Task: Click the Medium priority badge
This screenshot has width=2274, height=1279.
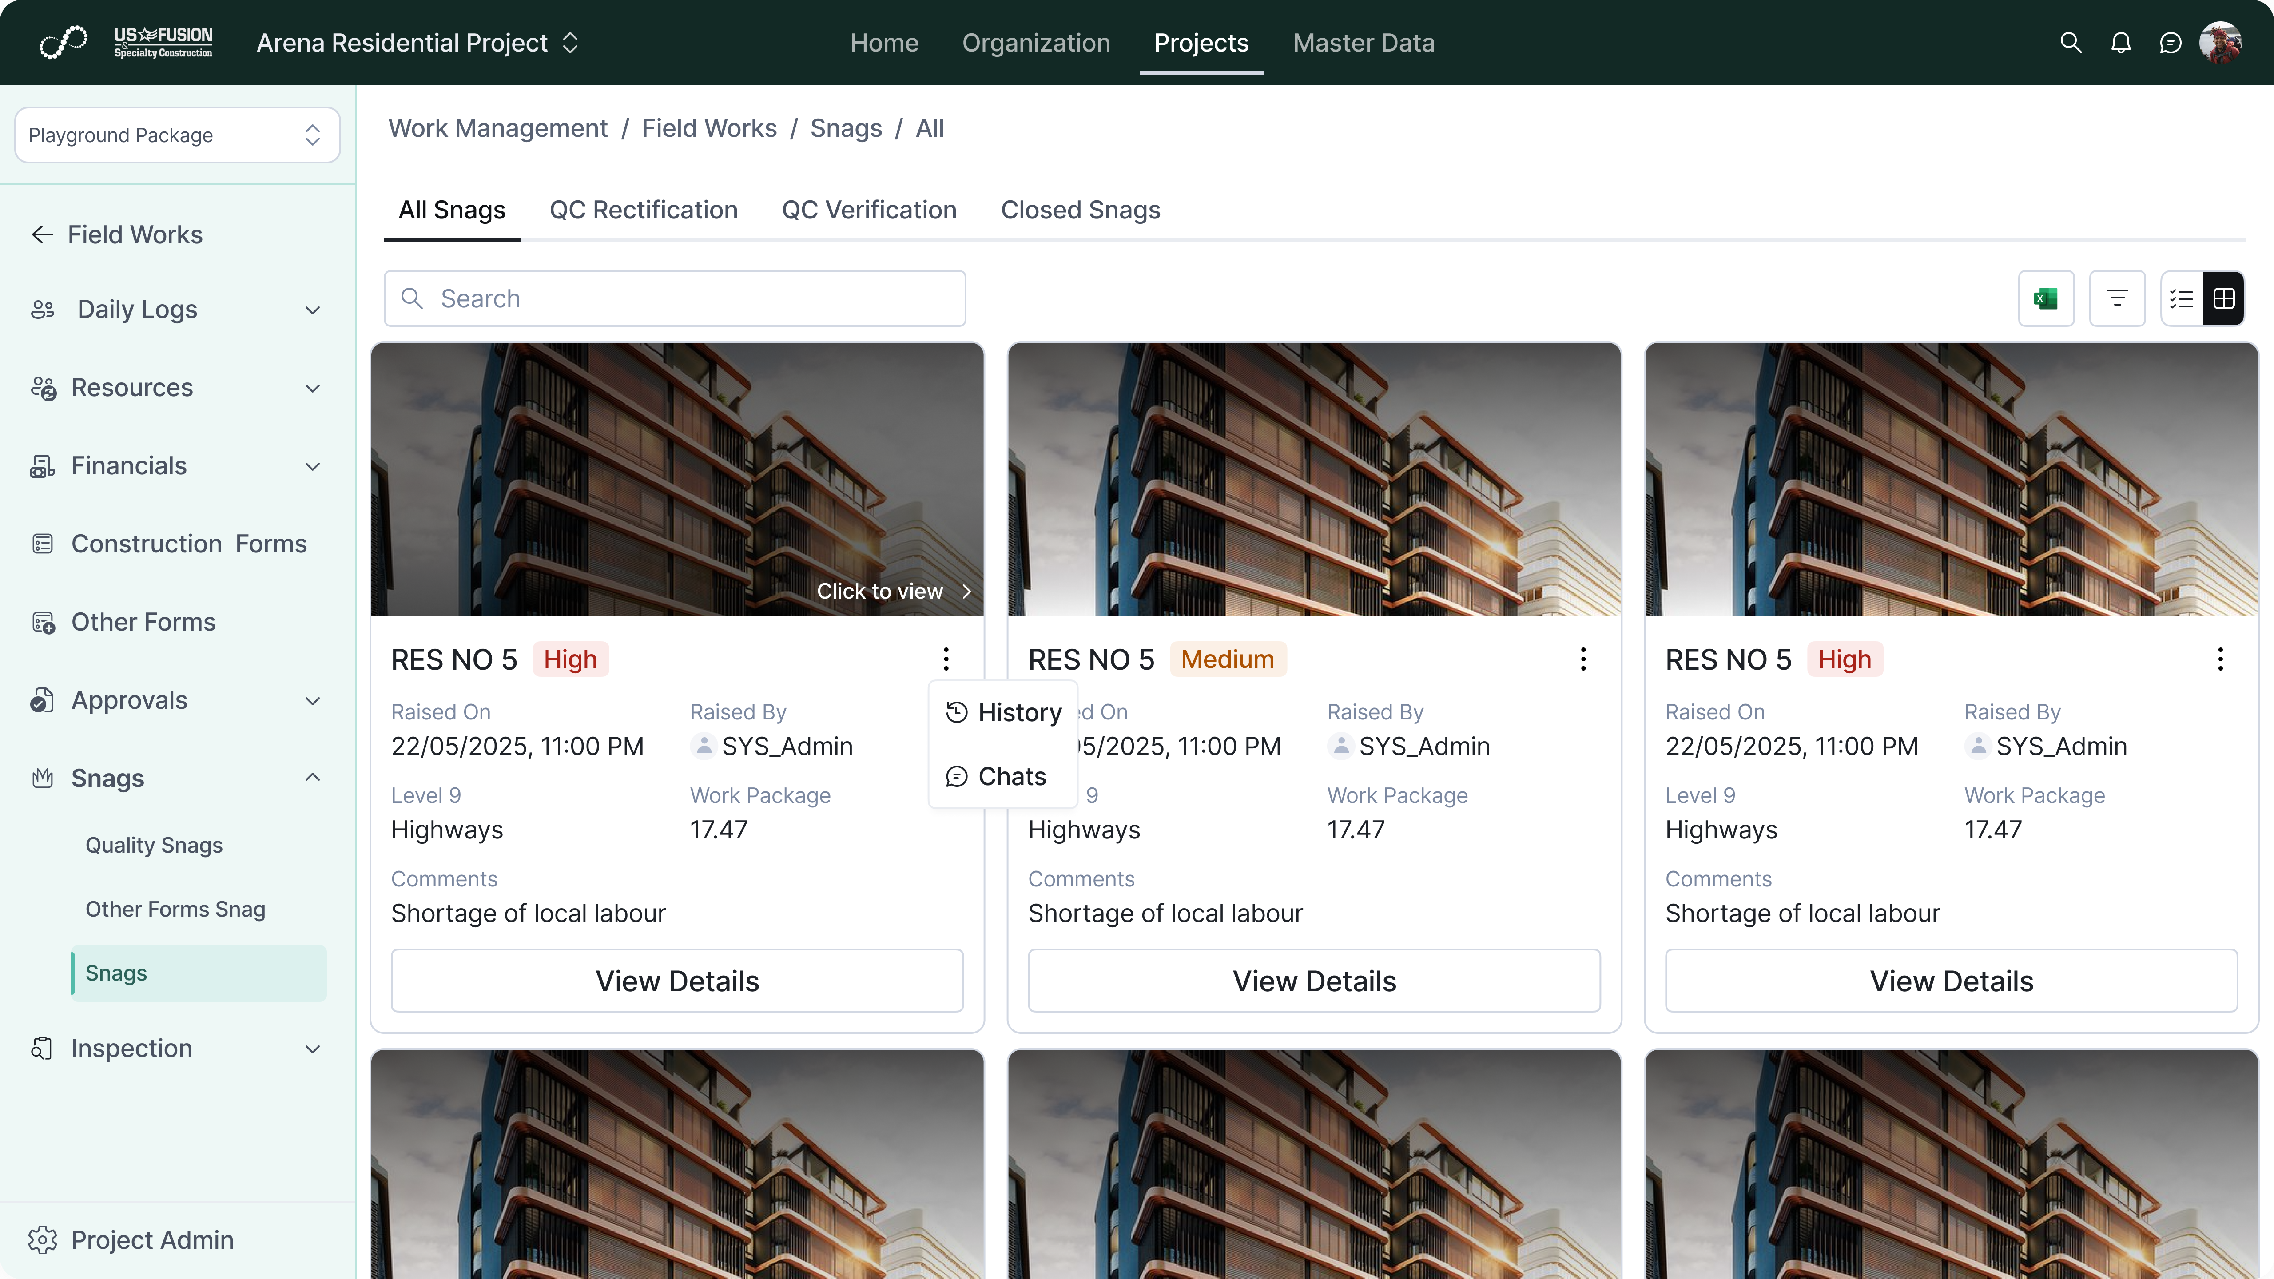Action: point(1228,659)
